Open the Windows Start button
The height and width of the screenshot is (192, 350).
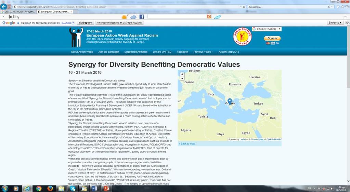pos(4,189)
